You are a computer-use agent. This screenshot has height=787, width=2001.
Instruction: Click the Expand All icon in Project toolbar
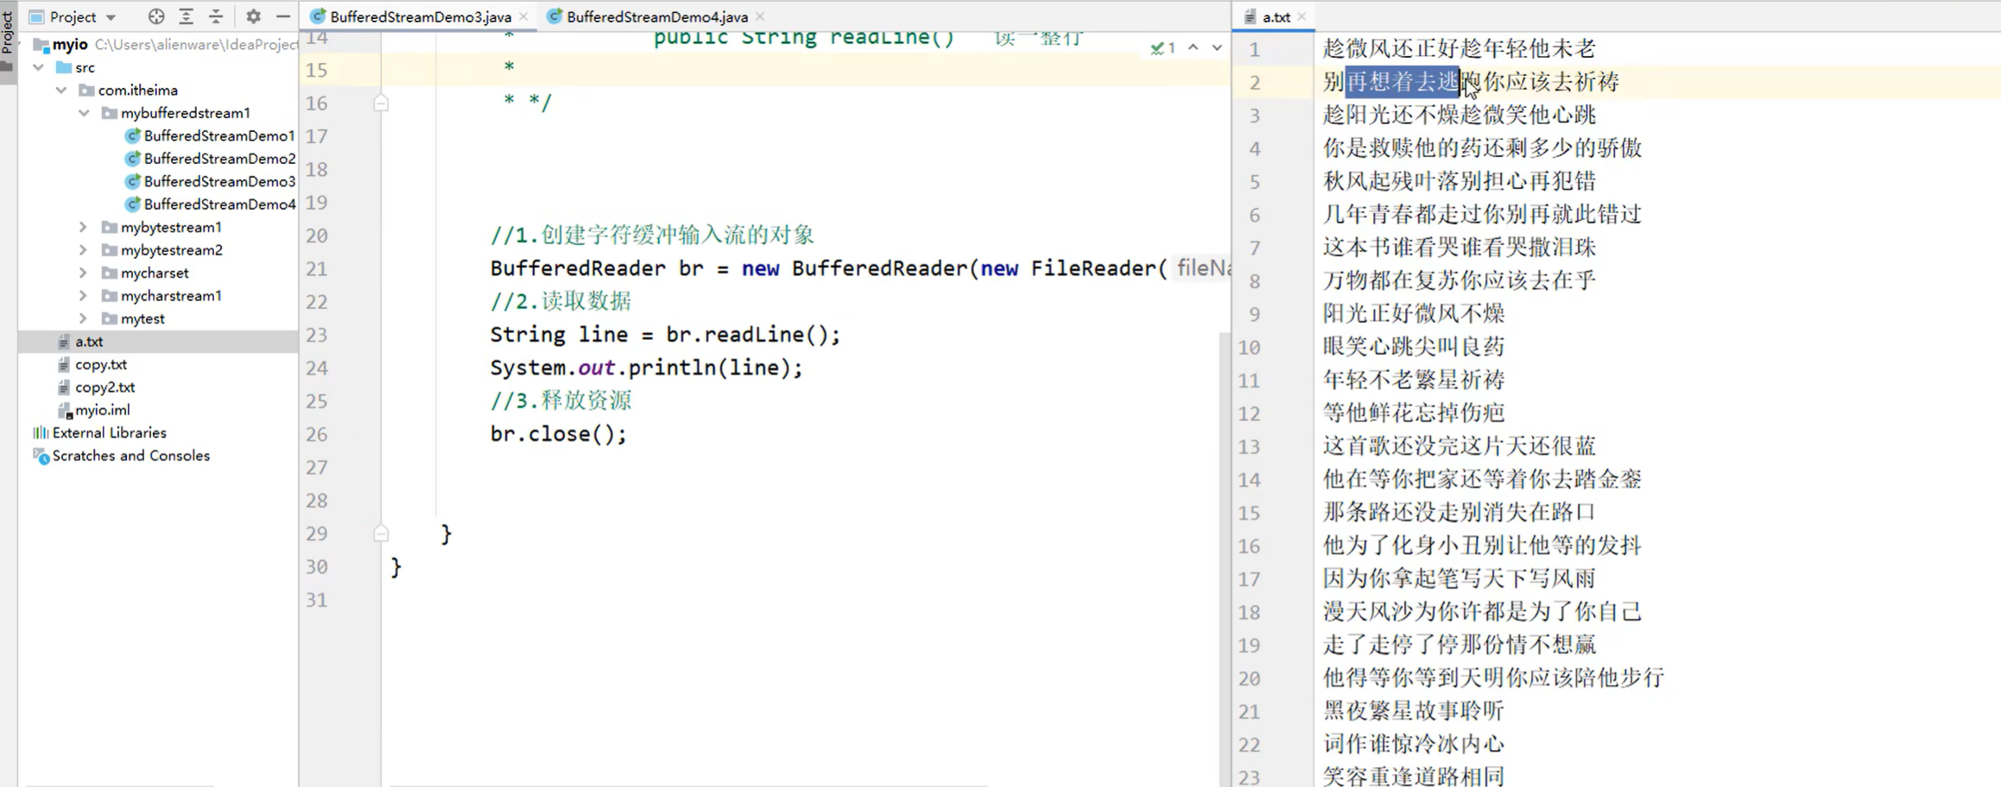point(186,16)
